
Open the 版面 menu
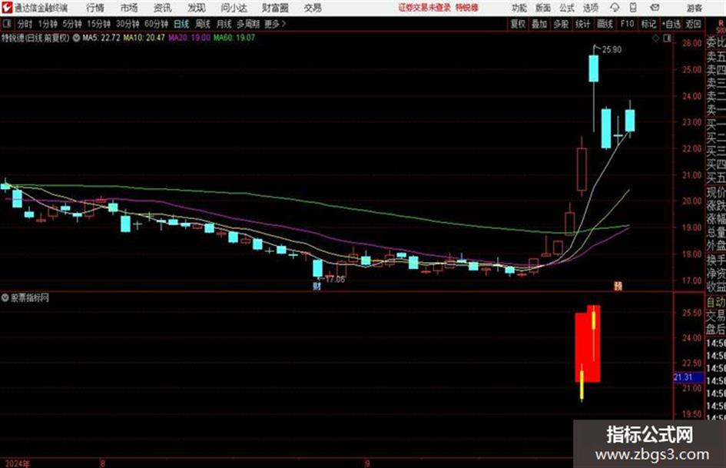click(543, 8)
